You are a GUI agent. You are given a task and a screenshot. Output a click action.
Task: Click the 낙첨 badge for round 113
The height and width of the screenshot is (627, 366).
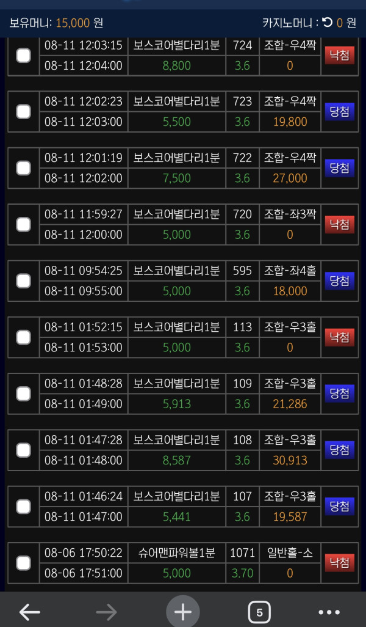(x=339, y=337)
